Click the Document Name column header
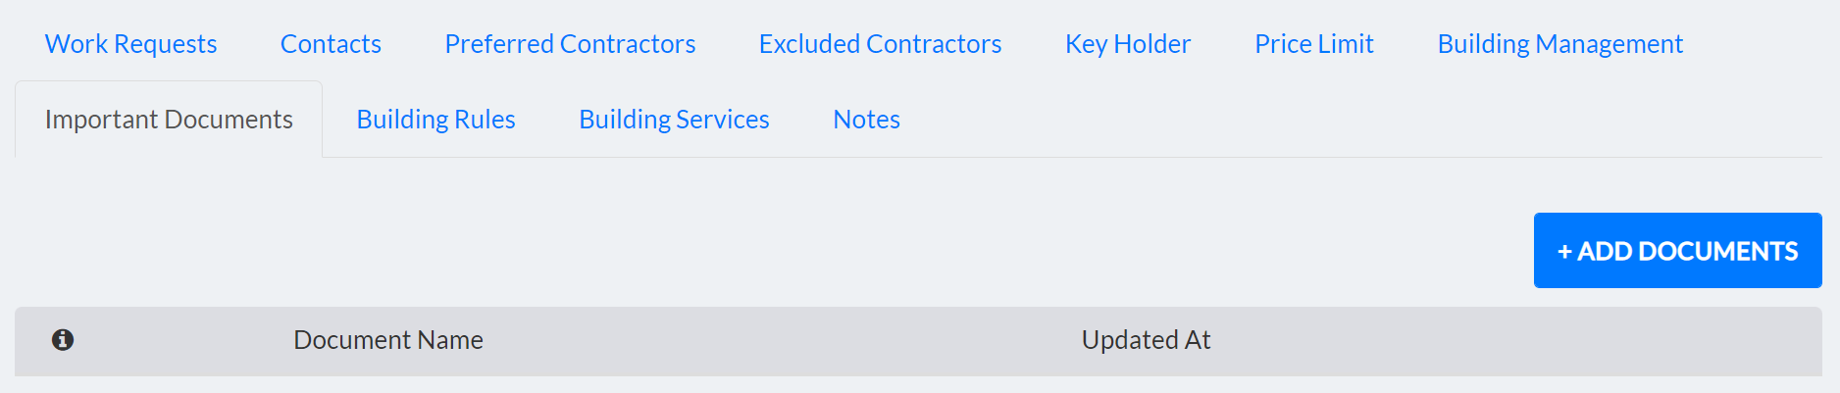 (x=388, y=340)
